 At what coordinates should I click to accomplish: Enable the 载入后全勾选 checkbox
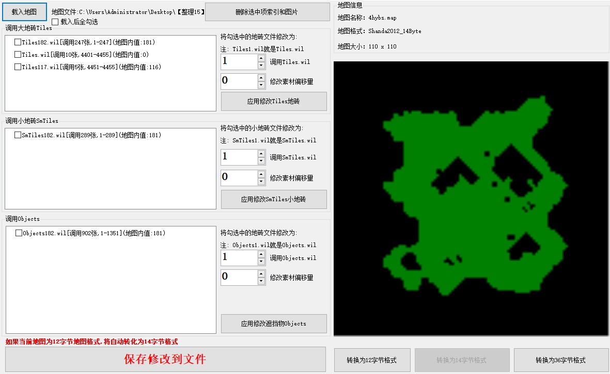point(55,22)
